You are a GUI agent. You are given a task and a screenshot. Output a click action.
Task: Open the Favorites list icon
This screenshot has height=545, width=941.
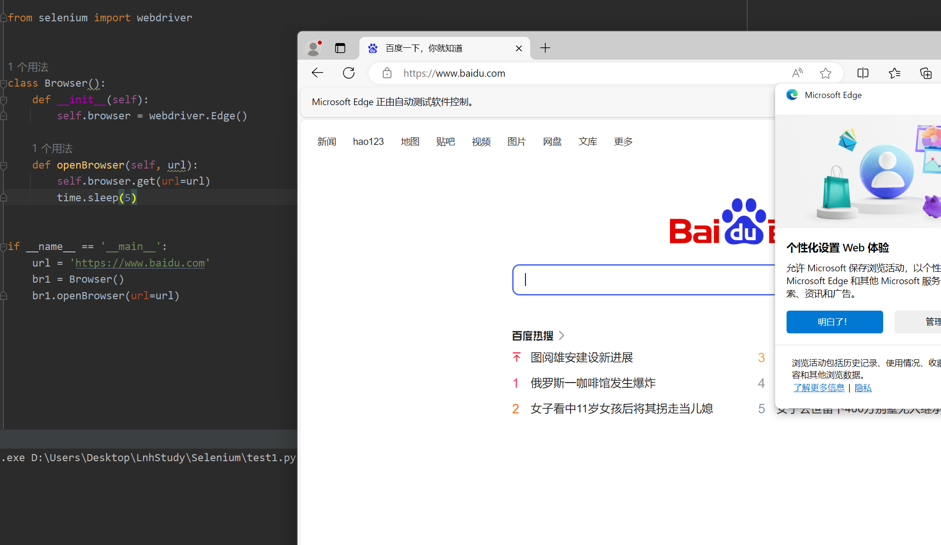(895, 73)
